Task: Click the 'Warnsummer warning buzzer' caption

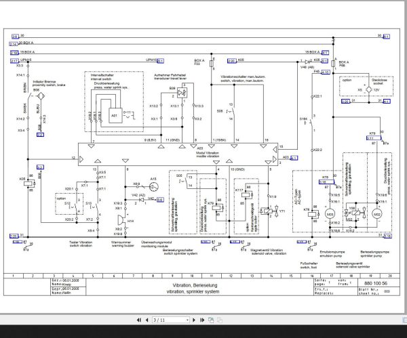Action: (123, 244)
